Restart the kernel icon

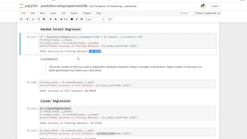pos(77,19)
